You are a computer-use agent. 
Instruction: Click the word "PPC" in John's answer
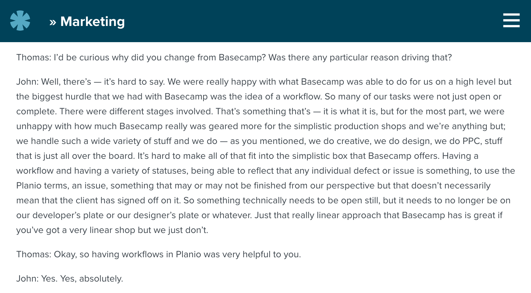(x=471, y=141)
